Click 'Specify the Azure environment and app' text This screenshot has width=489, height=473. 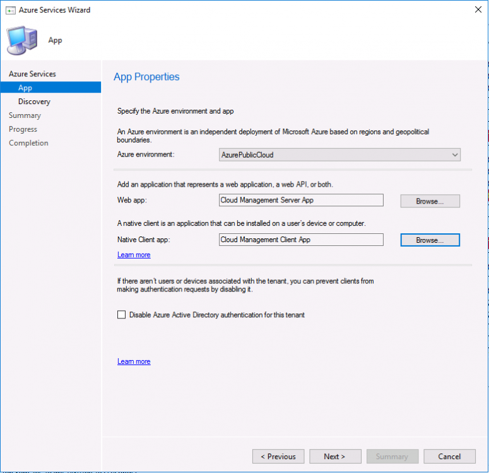pyautogui.click(x=175, y=111)
